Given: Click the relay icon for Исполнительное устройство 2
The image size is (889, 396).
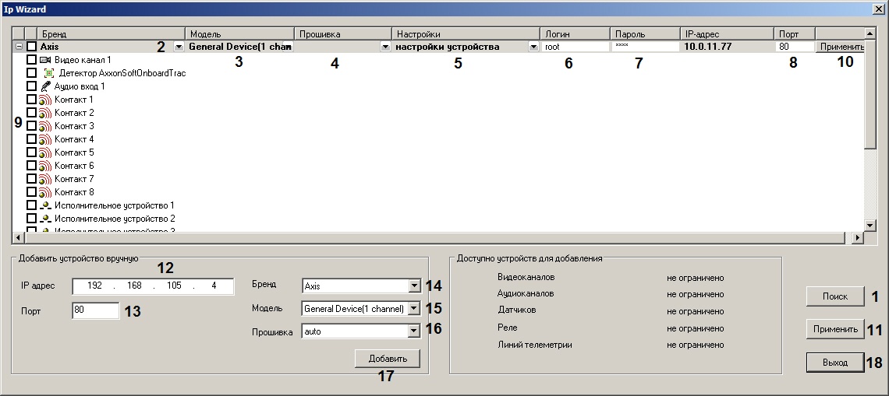Looking at the screenshot, I should coord(45,219).
